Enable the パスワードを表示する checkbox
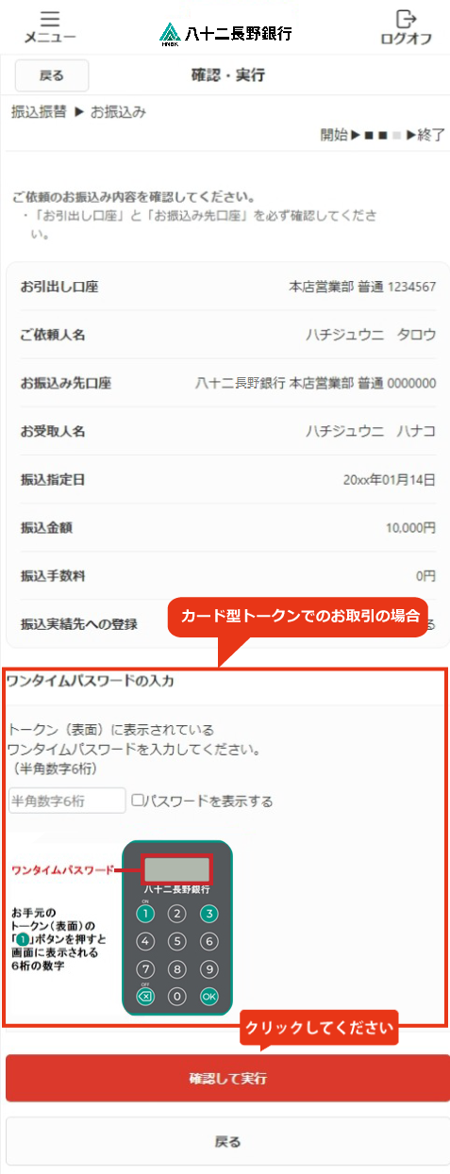Screen dimensions: 450x1174 click(138, 801)
